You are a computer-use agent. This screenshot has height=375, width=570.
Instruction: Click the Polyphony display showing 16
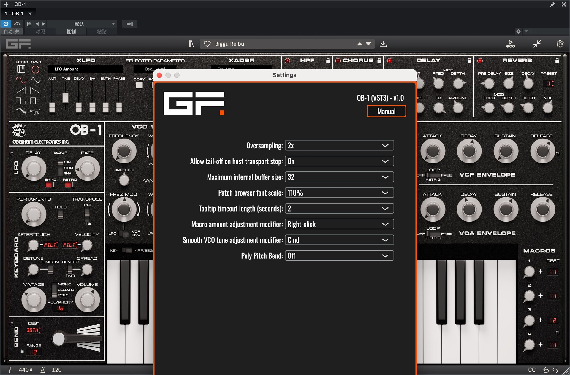click(x=61, y=308)
